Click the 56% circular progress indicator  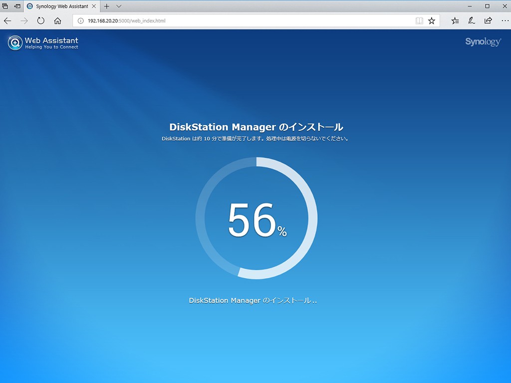256,218
